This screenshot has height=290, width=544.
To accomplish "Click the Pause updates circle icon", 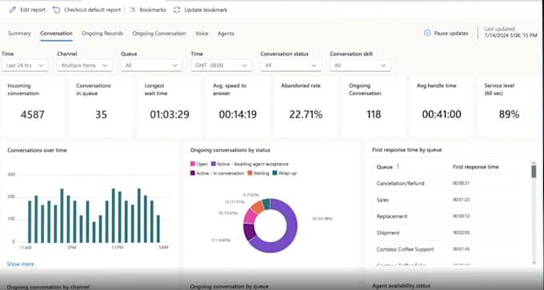I will click(x=427, y=33).
